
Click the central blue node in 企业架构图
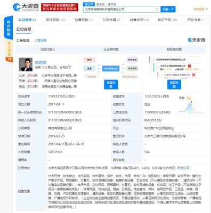coord(111,69)
